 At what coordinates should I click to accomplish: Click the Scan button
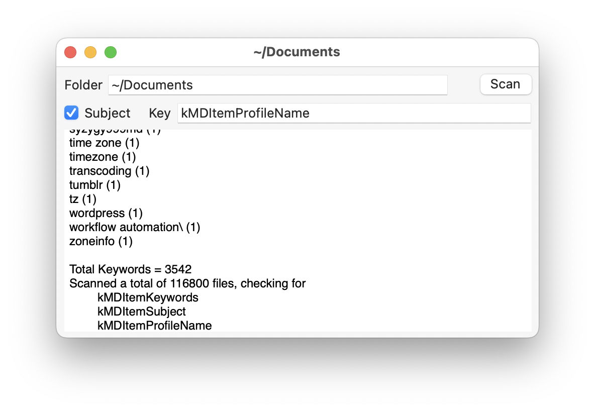506,84
